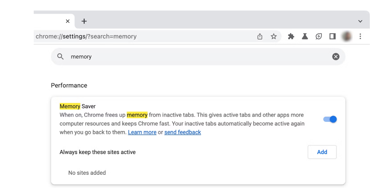Open a new tab with plus button
The height and width of the screenshot is (188, 377).
point(84,21)
